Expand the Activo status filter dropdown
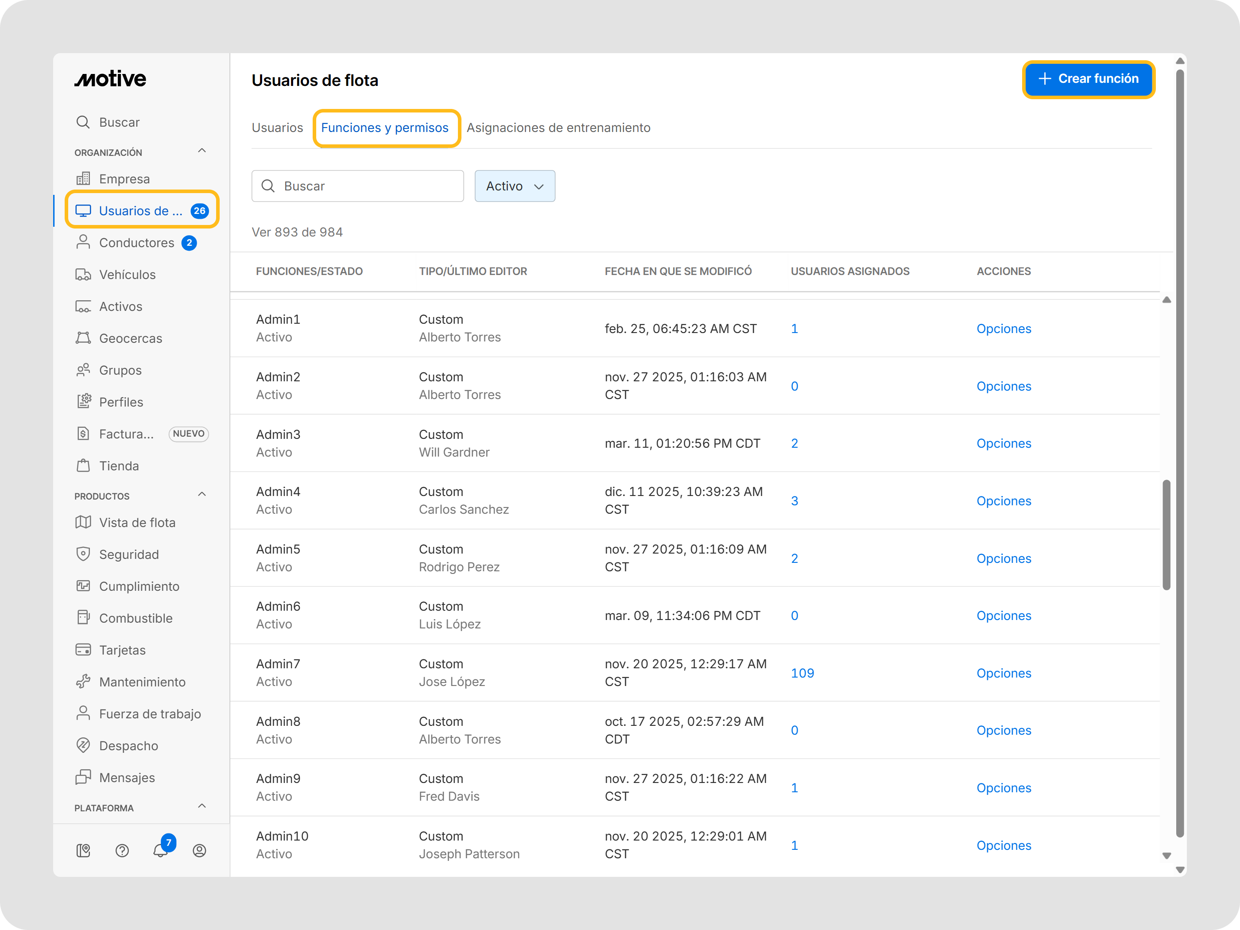 [x=514, y=186]
